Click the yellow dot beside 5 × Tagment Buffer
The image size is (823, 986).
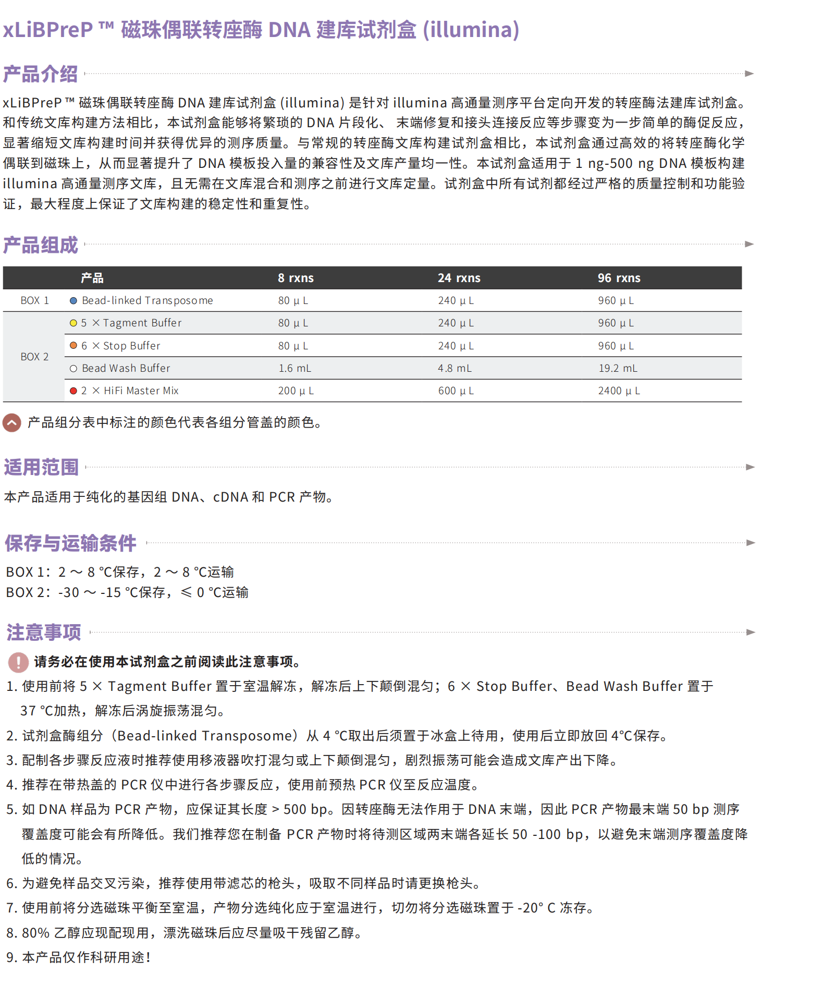point(73,323)
